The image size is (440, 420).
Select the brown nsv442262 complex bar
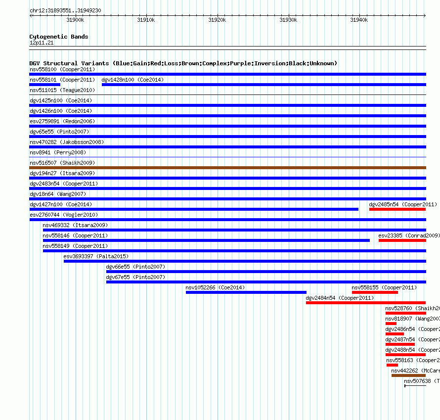click(x=408, y=375)
